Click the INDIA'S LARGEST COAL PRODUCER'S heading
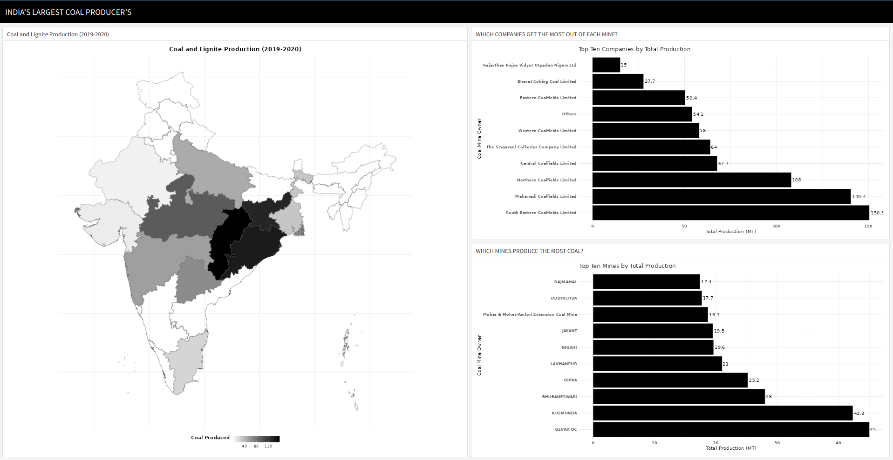Screen dimensions: 893x460 tap(68, 12)
